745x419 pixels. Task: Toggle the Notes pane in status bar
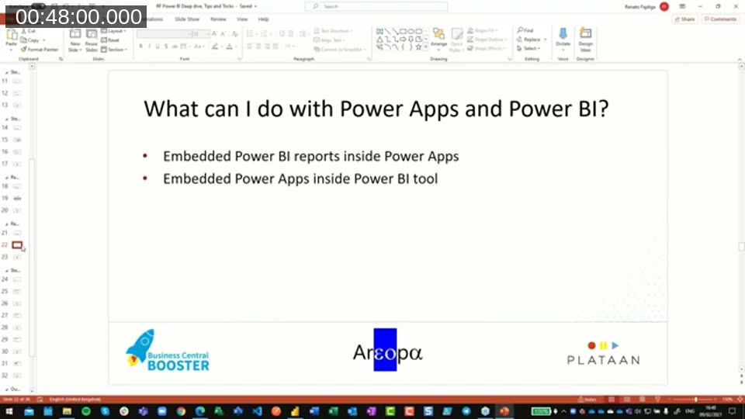click(587, 400)
